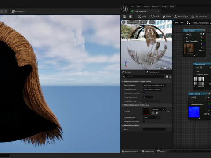This screenshot has height=158, width=211.
Task: Open the MipValueMode dropdown
Action: (154, 85)
